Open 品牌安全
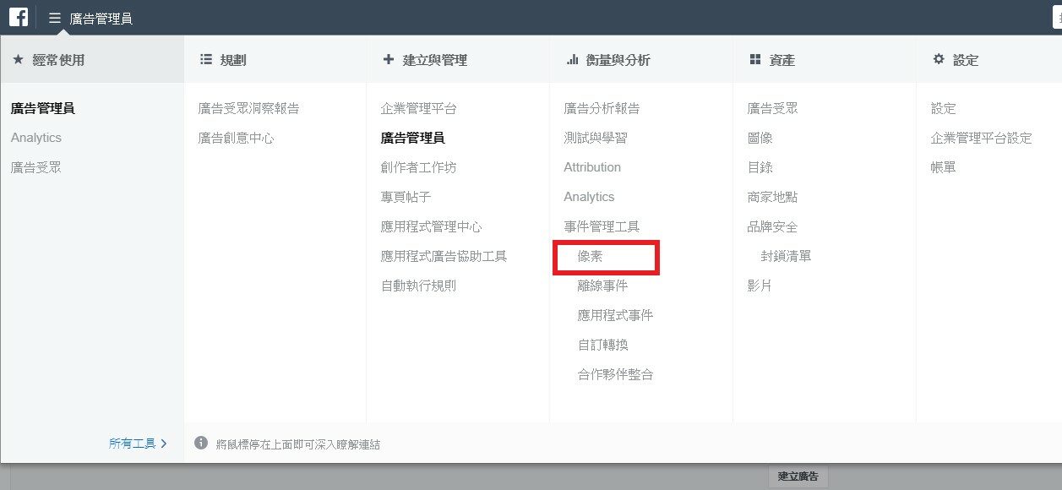This screenshot has height=490, width=1062. [773, 226]
